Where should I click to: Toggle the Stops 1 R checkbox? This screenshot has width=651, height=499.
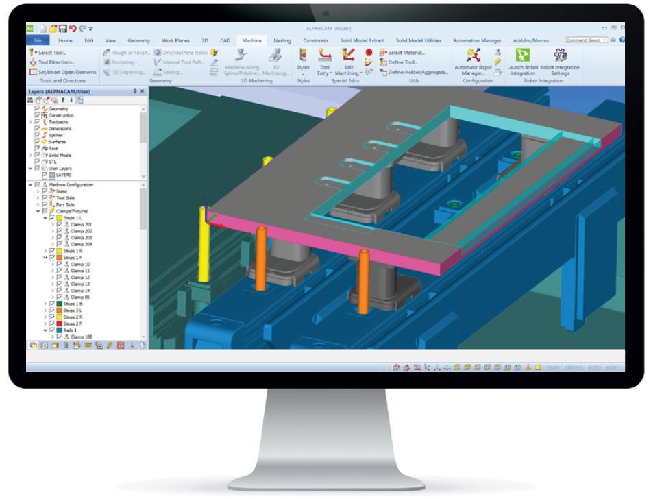(52, 251)
